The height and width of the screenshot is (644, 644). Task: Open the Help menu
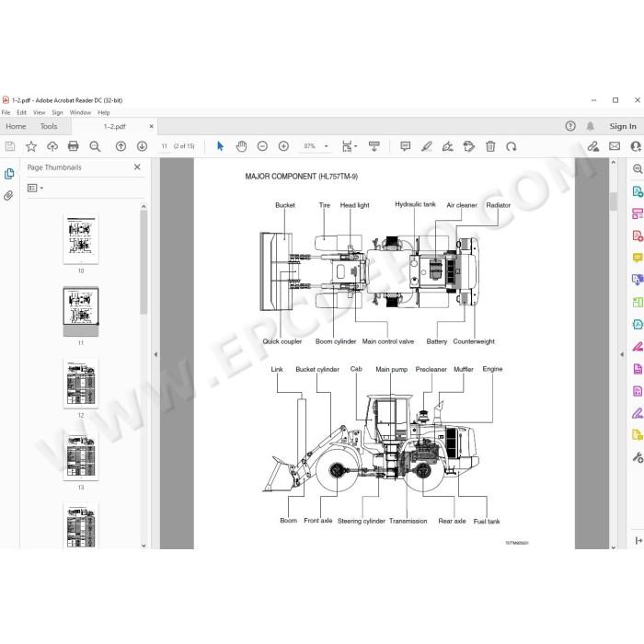(x=103, y=112)
